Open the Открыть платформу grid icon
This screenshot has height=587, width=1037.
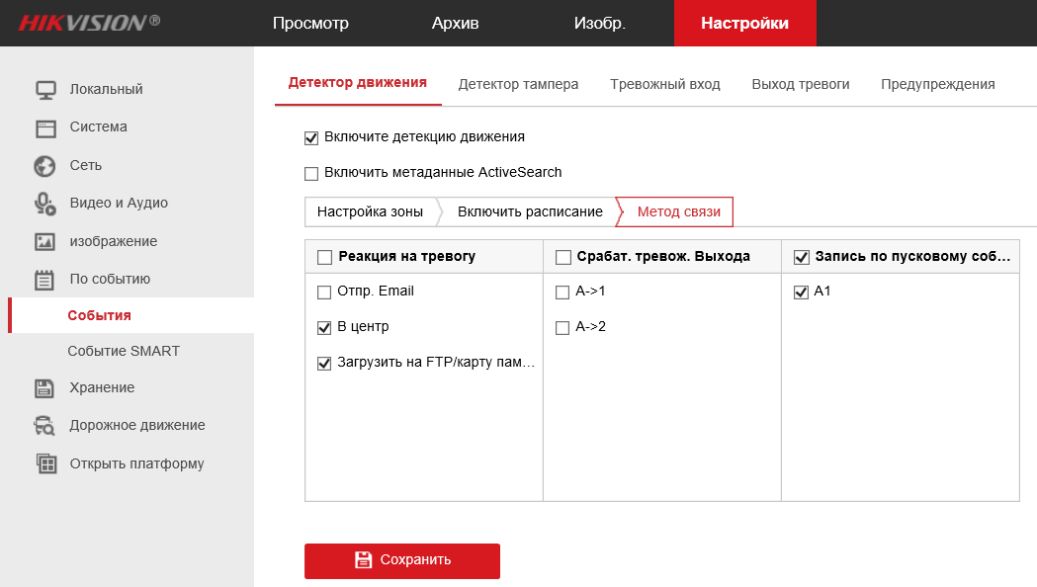tap(45, 463)
